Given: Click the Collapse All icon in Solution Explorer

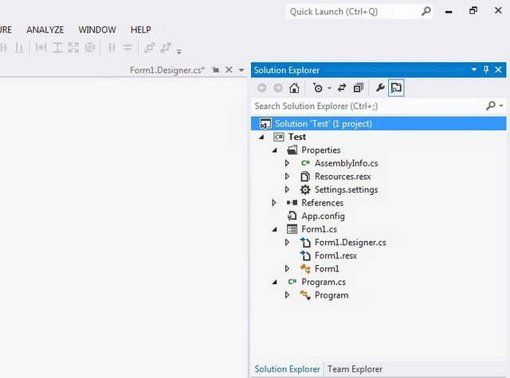Looking at the screenshot, I should 359,88.
